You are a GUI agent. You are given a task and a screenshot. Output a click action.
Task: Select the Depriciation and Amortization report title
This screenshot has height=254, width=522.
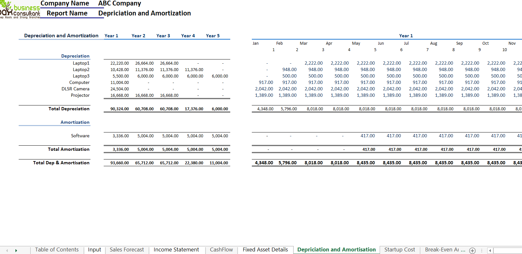[145, 13]
